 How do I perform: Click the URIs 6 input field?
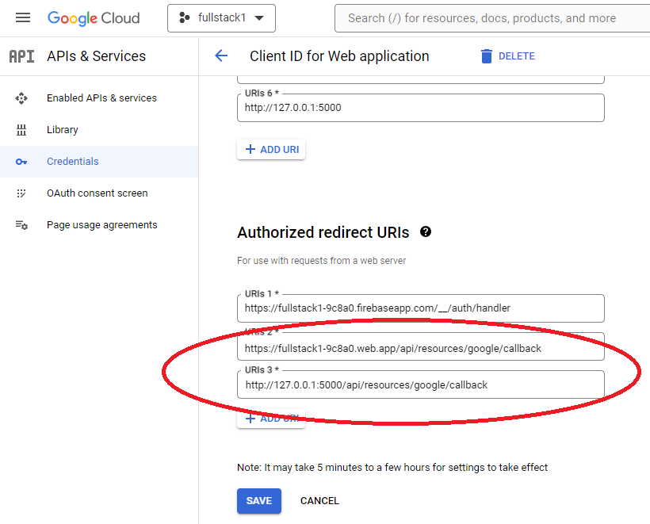[420, 108]
